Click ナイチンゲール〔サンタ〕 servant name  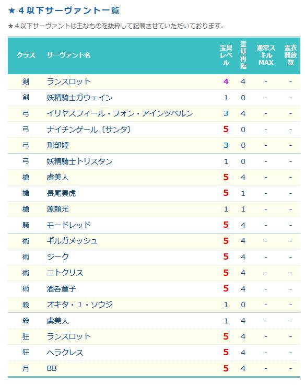[89, 130]
